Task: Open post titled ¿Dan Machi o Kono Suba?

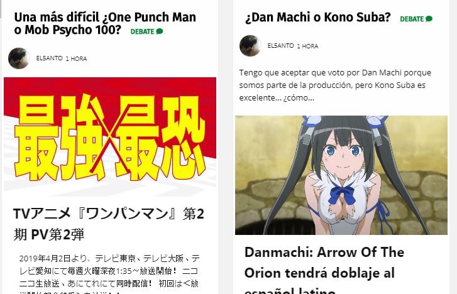Action: pos(318,17)
